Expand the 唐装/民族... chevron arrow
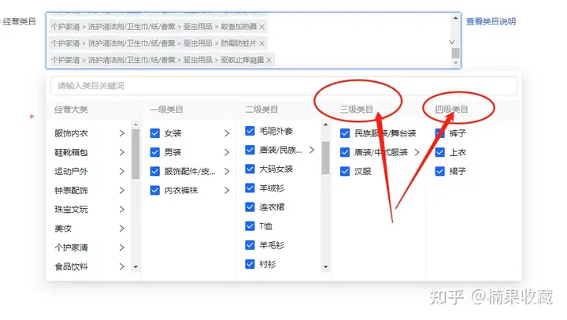567x320 pixels. 312,150
